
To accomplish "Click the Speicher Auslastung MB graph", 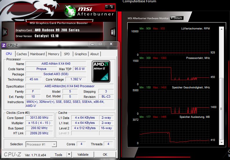I will click(174, 131).
